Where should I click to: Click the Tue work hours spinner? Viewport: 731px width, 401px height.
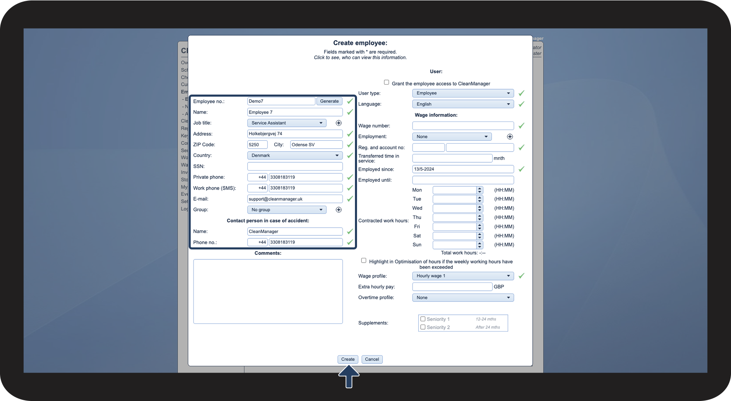point(480,199)
